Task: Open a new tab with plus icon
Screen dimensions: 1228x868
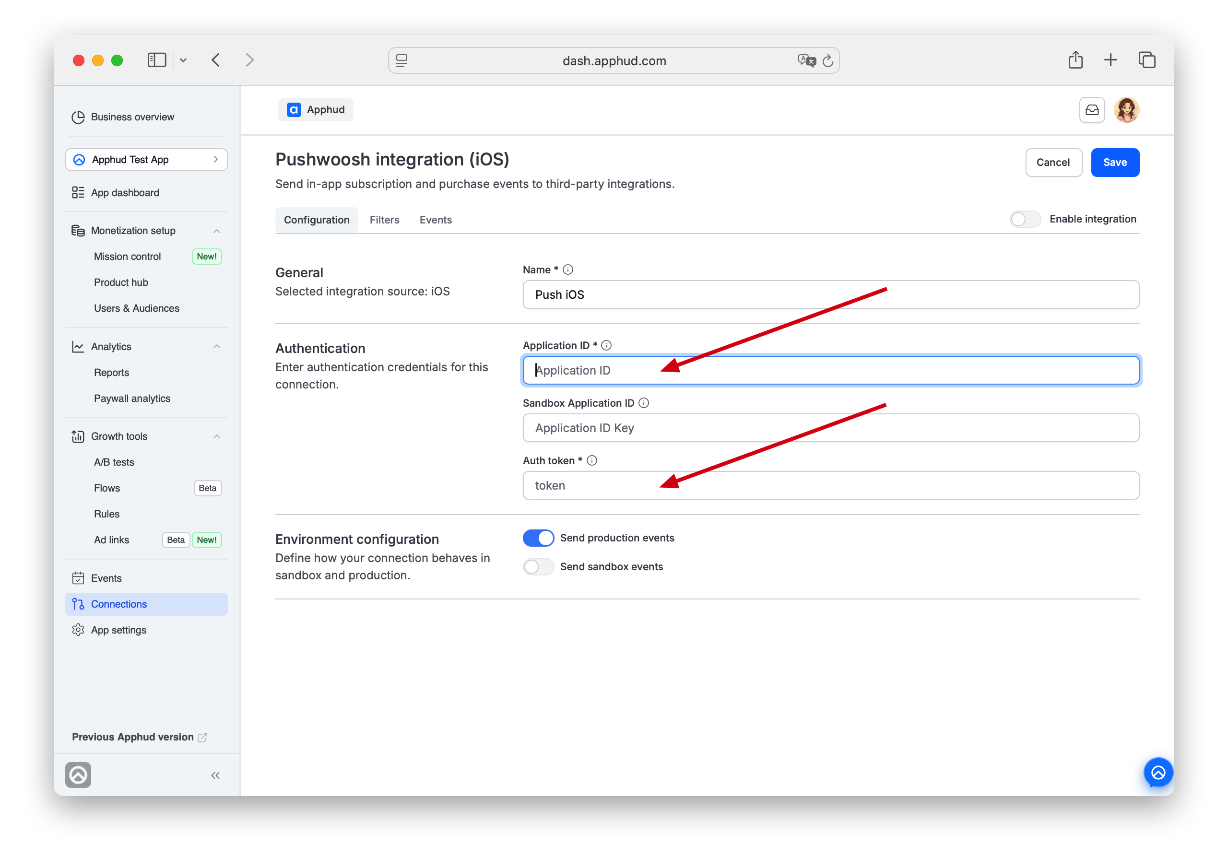Action: click(x=1110, y=60)
